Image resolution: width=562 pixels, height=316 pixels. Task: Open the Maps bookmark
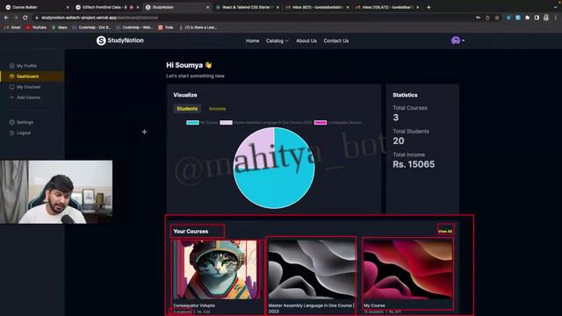pyautogui.click(x=60, y=27)
